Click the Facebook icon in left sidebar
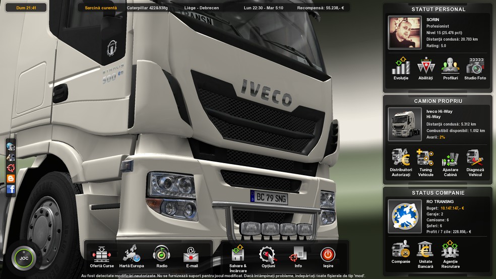Viewport: 496px width, 279px height. pyautogui.click(x=11, y=189)
